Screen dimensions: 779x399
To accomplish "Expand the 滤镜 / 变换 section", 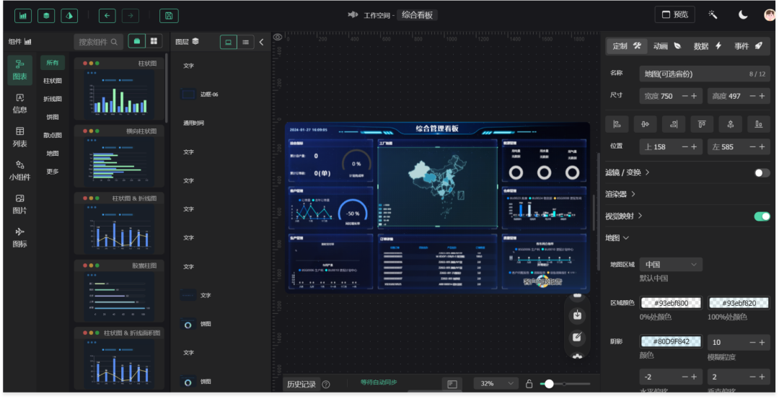I will coord(628,172).
